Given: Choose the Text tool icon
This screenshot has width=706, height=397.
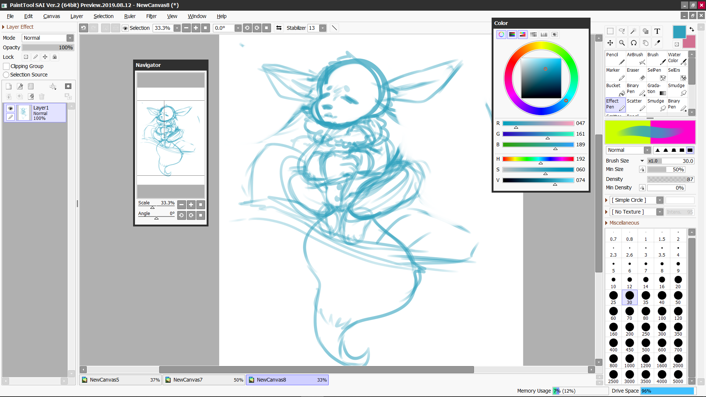Looking at the screenshot, I should (x=657, y=31).
